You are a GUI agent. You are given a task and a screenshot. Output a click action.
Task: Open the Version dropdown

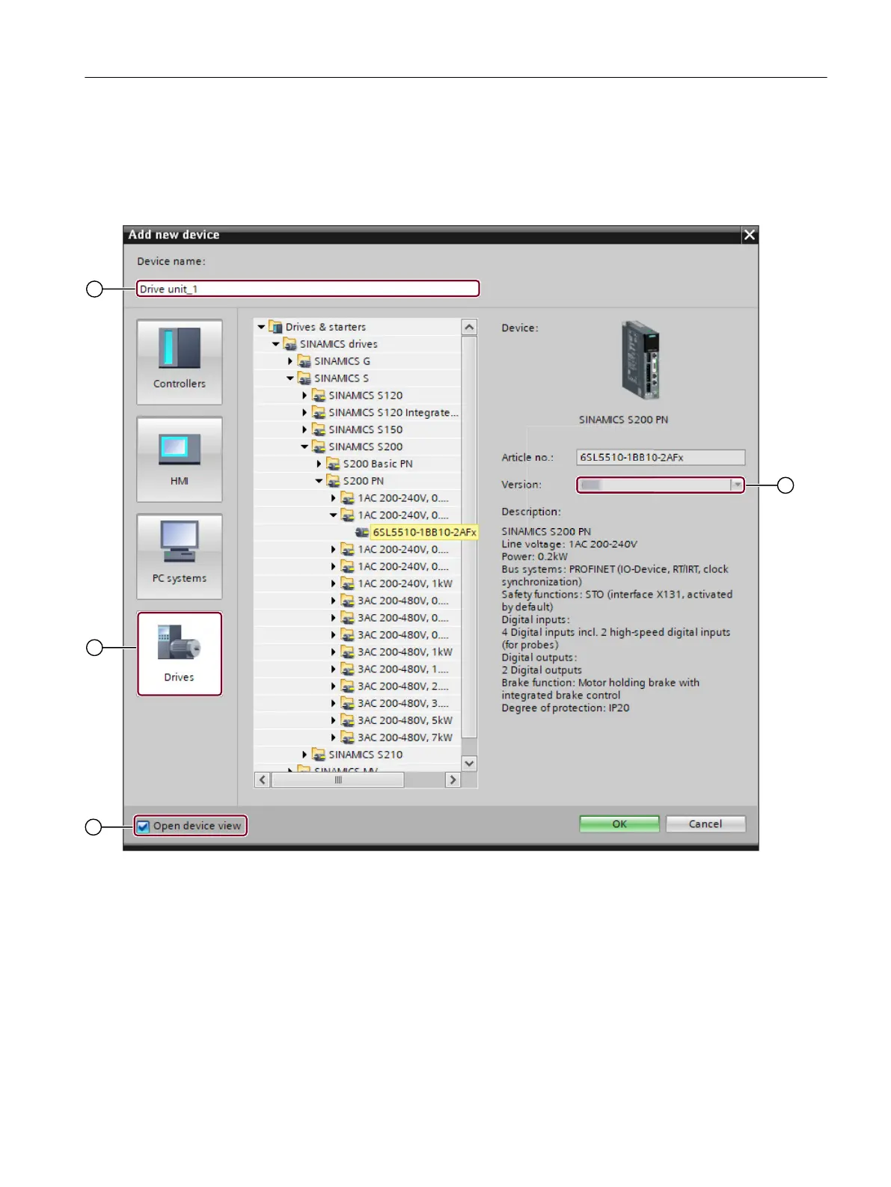tap(737, 485)
